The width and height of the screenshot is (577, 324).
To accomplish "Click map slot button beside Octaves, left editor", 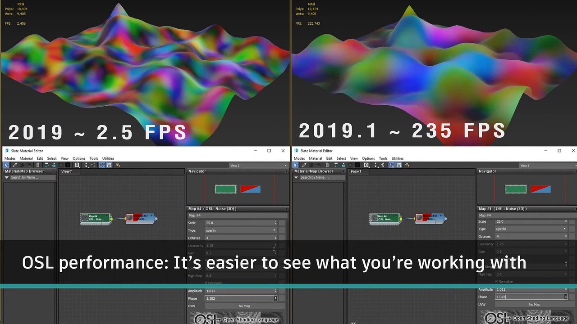I will (x=282, y=238).
